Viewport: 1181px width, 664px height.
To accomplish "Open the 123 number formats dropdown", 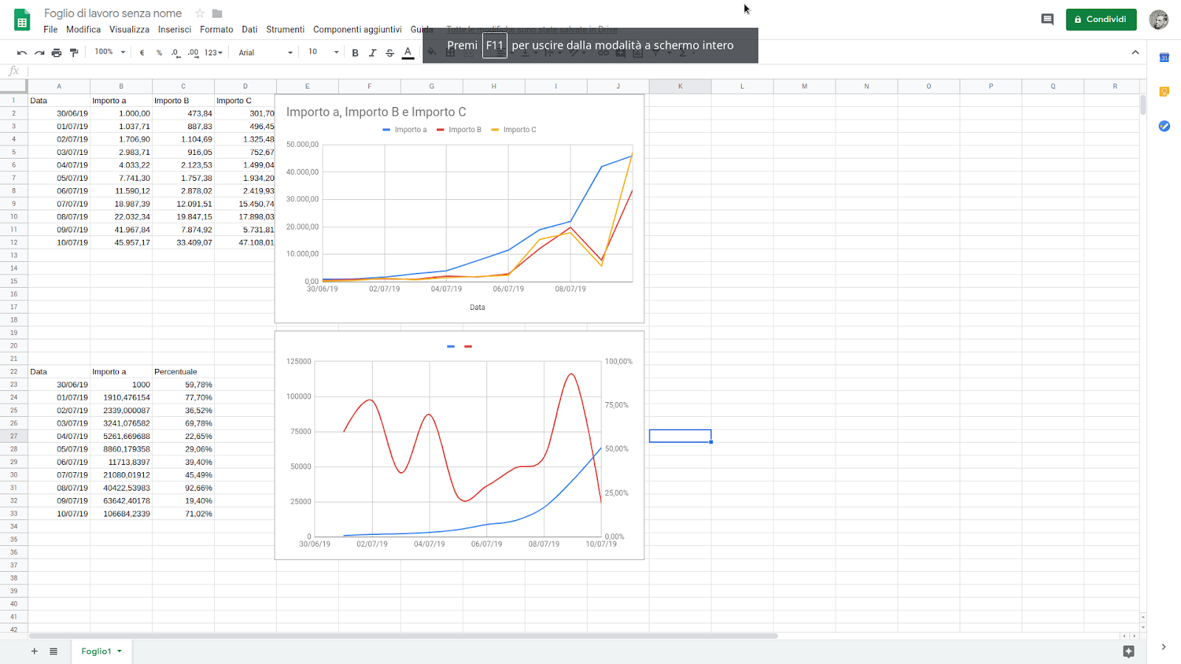I will pyautogui.click(x=213, y=52).
